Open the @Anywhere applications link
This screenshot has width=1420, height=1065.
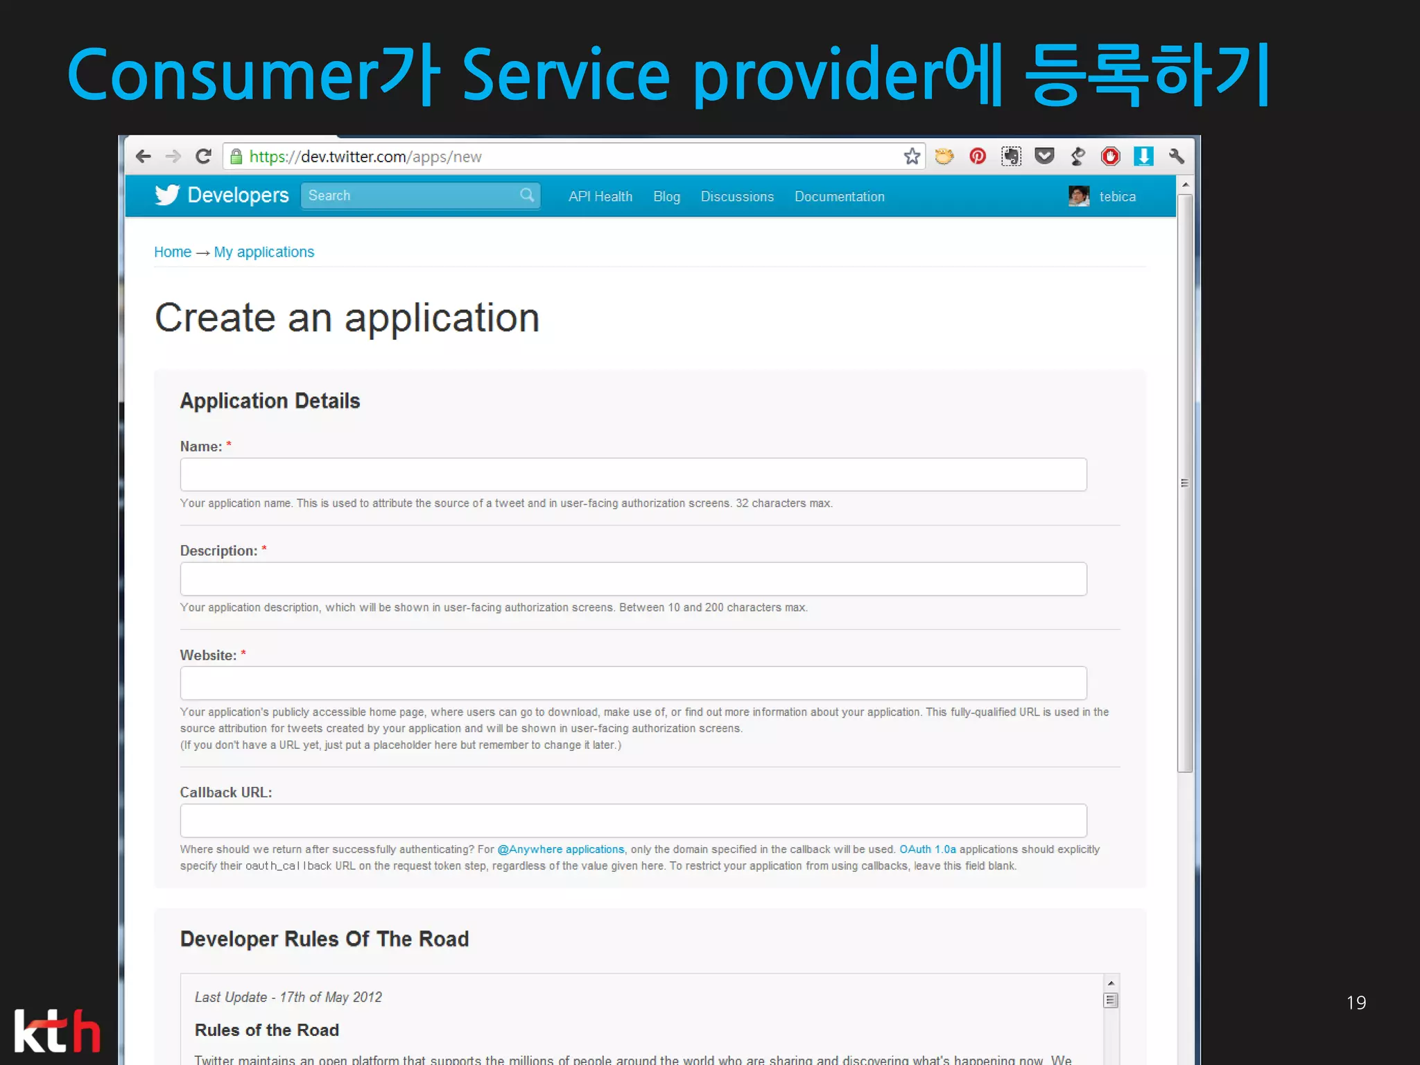(561, 849)
